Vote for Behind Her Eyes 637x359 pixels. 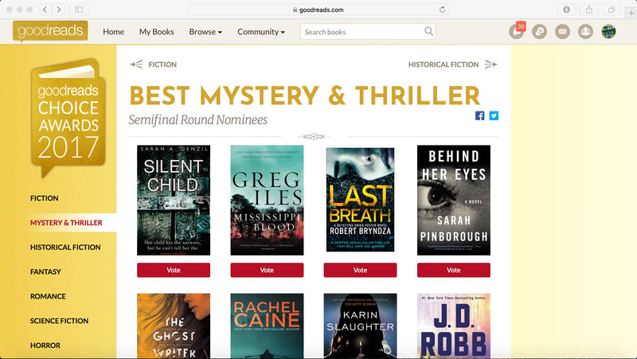tap(454, 270)
